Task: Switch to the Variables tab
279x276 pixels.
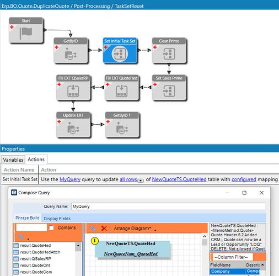Action: pyautogui.click(x=13, y=160)
